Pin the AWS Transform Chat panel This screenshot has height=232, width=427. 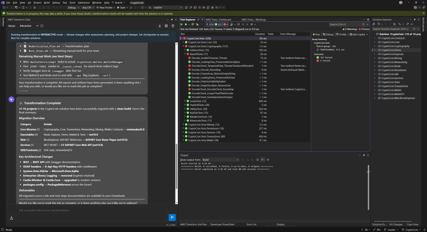pyautogui.click(x=171, y=20)
